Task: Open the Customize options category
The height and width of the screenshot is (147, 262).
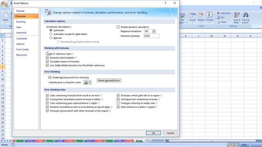Action: click(22, 38)
